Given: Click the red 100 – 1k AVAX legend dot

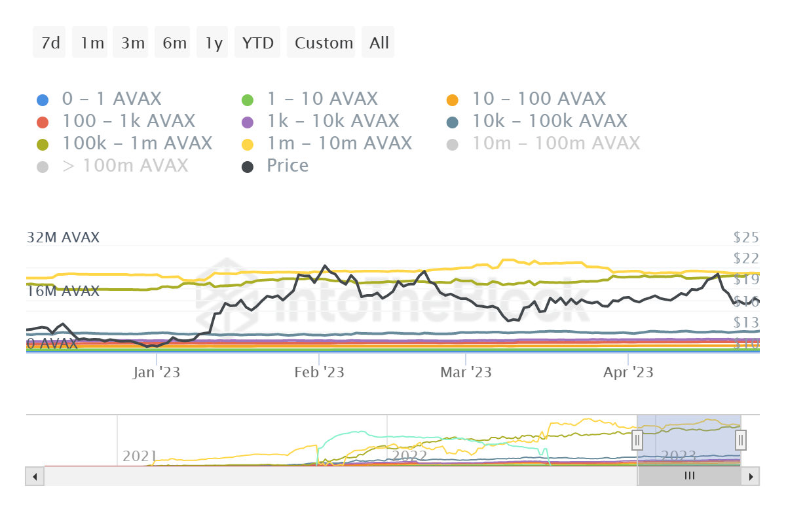Looking at the screenshot, I should point(43,122).
